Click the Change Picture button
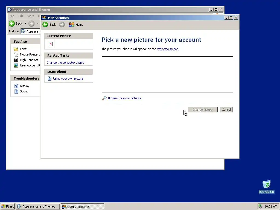This screenshot has height=210, width=280. (203, 110)
